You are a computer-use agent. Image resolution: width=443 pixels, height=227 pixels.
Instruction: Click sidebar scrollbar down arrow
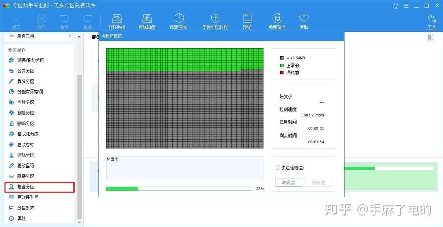coord(79,222)
